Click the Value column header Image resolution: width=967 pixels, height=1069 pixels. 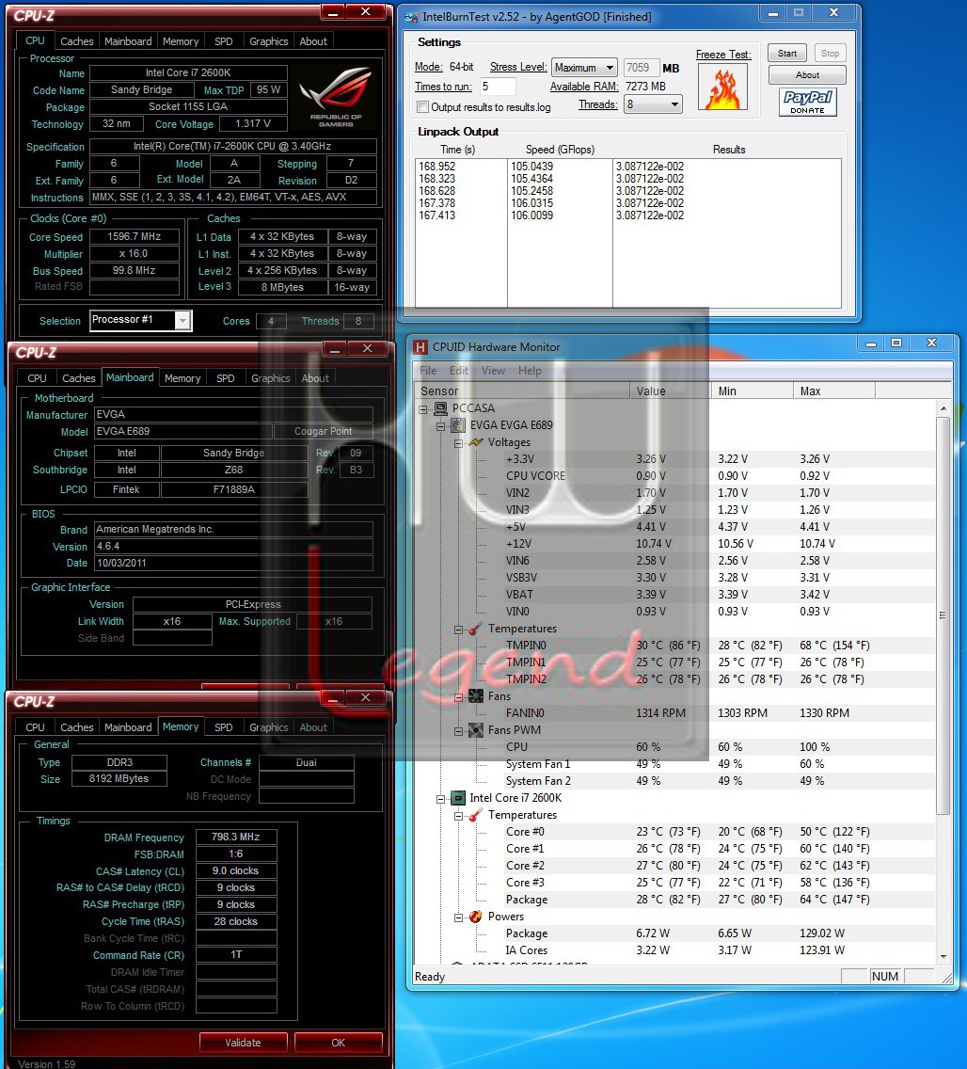click(669, 391)
